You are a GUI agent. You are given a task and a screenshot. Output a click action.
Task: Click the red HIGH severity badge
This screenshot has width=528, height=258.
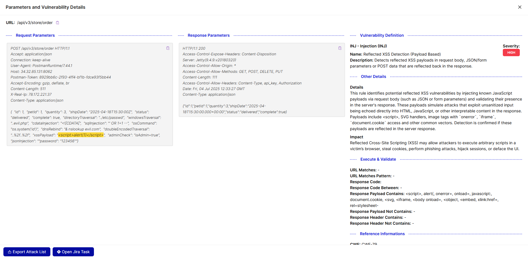[x=511, y=53]
